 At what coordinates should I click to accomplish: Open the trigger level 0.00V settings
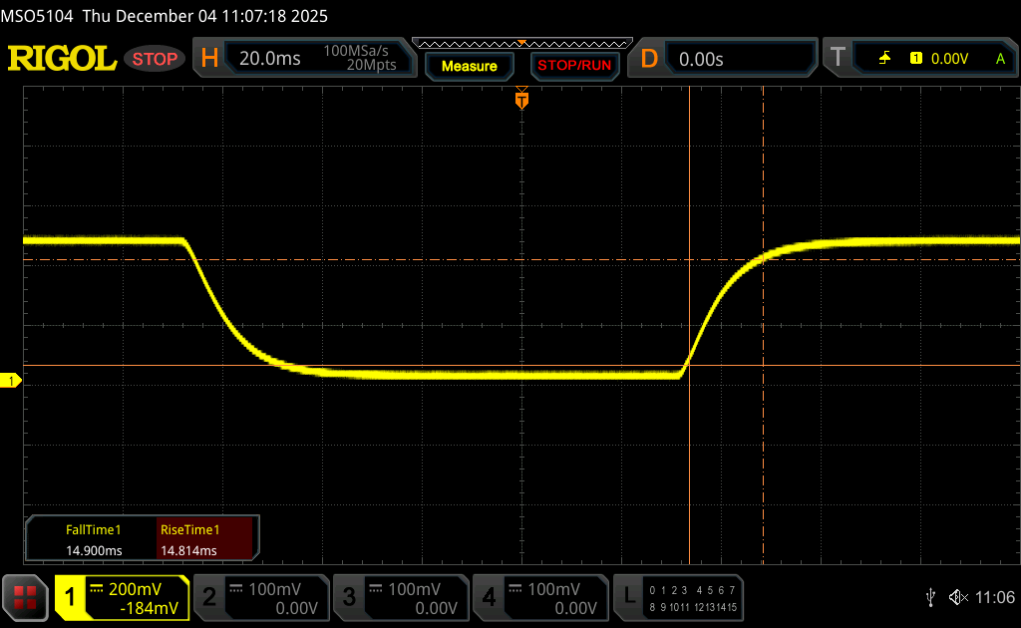(949, 59)
